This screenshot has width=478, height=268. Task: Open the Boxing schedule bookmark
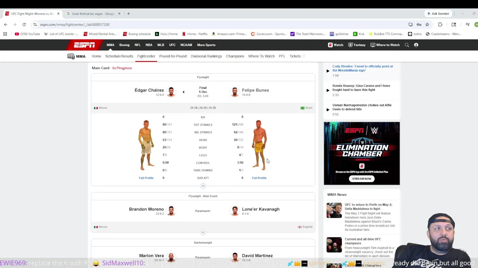pos(137,34)
